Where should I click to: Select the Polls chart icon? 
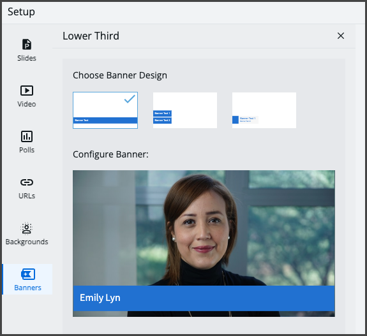[x=27, y=136]
